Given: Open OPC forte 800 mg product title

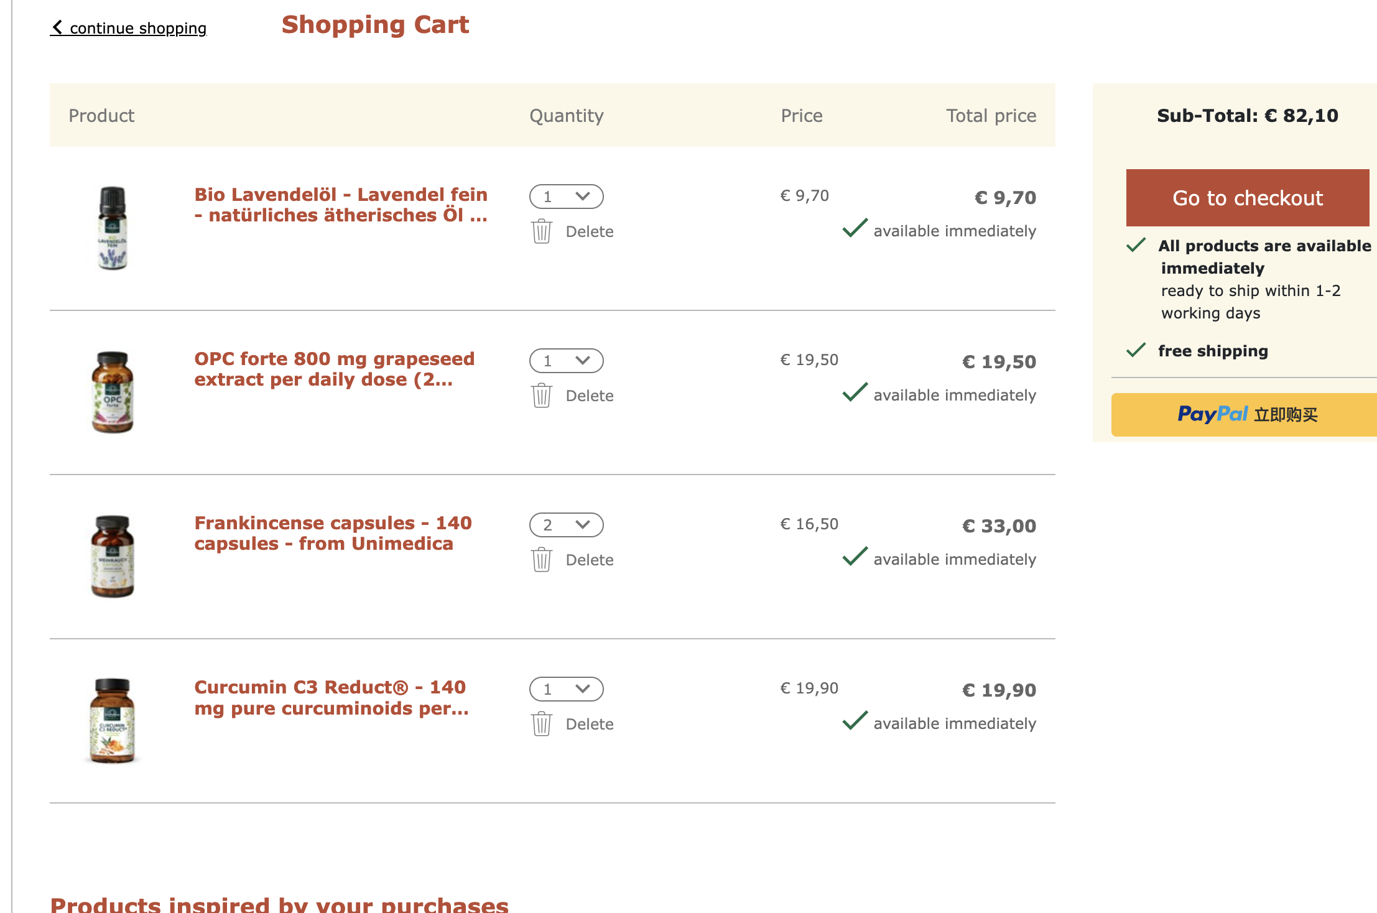Looking at the screenshot, I should click(x=335, y=369).
